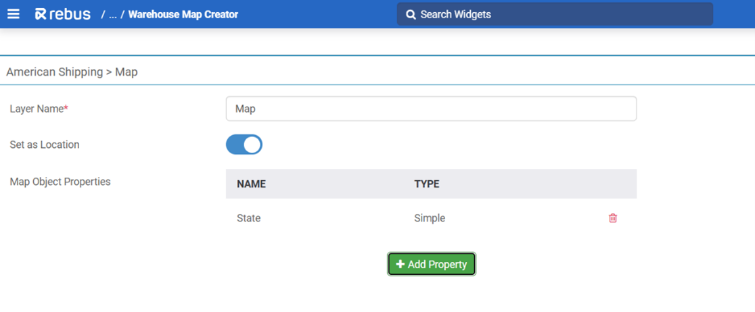Focus the Search Widgets field
The height and width of the screenshot is (312, 755).
562,14
